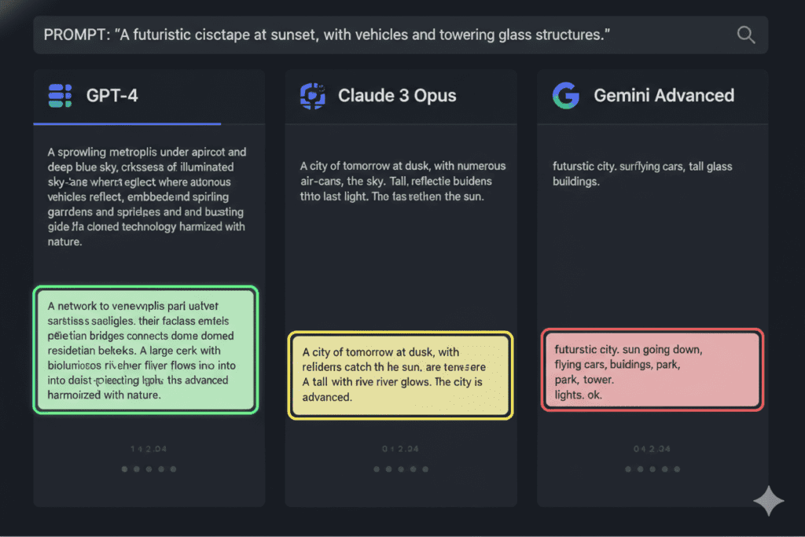Select the last carousel dot under the Claude card
The width and height of the screenshot is (805, 537).
(426, 469)
